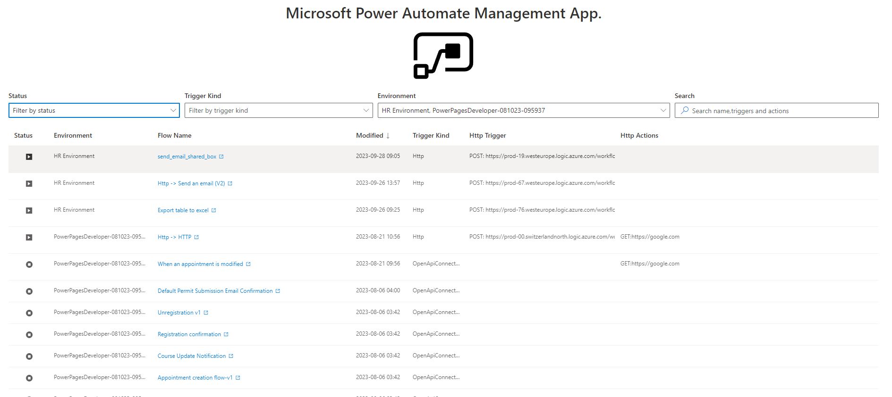The width and height of the screenshot is (892, 397).
Task: Sort by the Status column header
Action: pos(23,135)
